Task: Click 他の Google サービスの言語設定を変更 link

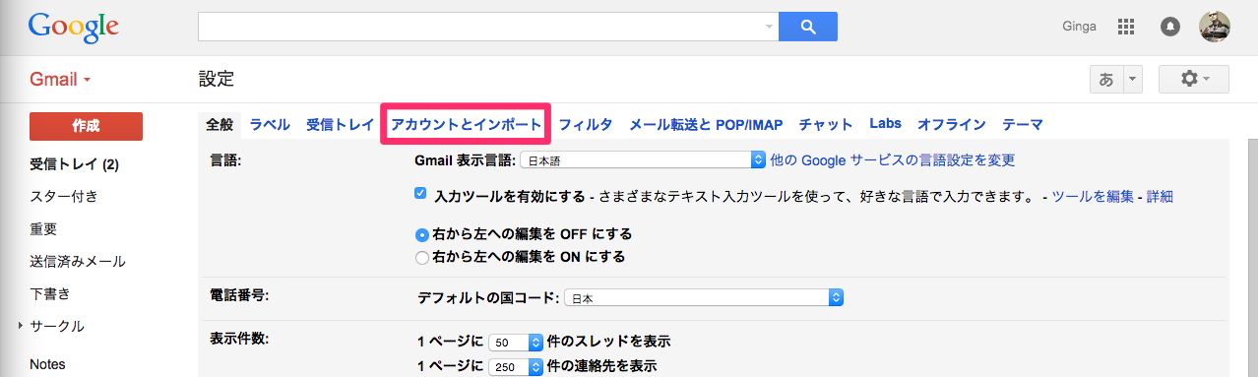Action: pyautogui.click(x=893, y=159)
